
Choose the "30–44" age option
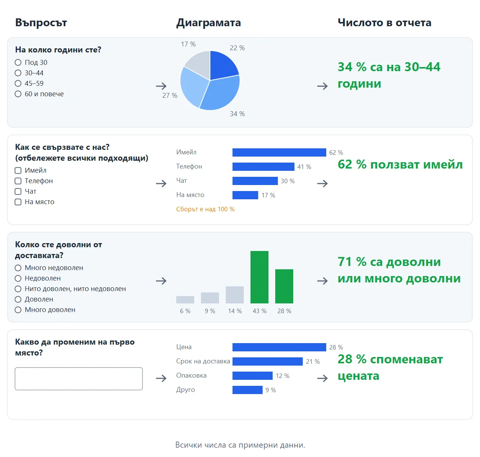[x=18, y=73]
